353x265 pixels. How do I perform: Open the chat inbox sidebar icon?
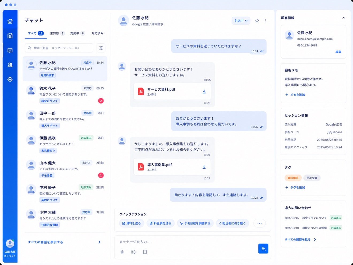click(x=10, y=50)
